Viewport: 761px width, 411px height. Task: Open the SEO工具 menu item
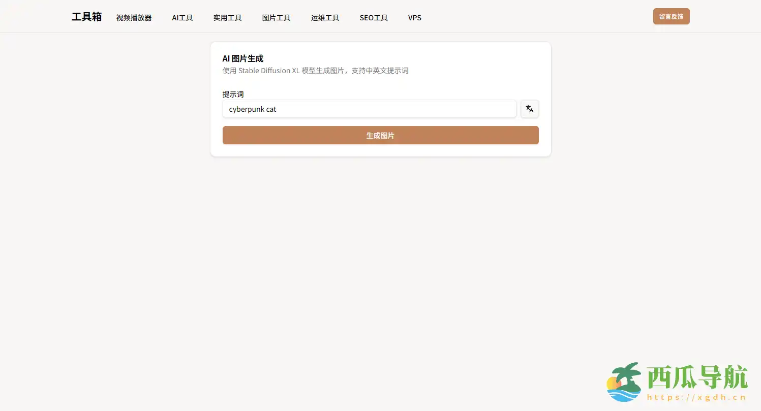374,18
